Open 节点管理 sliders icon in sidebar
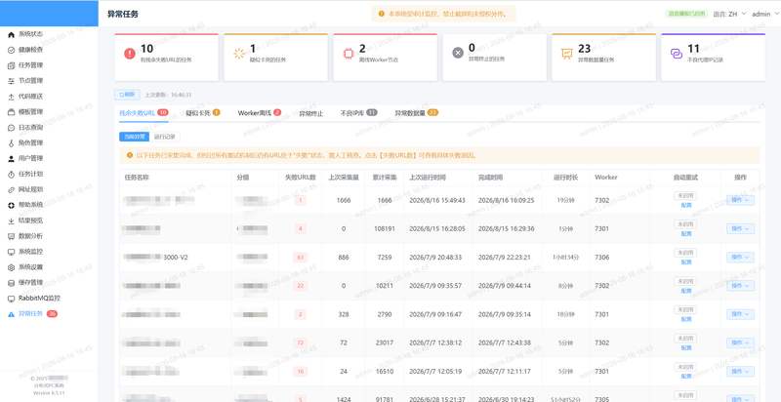The height and width of the screenshot is (402, 781). 11,81
